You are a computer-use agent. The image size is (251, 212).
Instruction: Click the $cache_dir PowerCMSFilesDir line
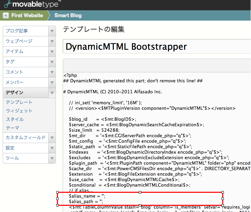click(x=160, y=169)
